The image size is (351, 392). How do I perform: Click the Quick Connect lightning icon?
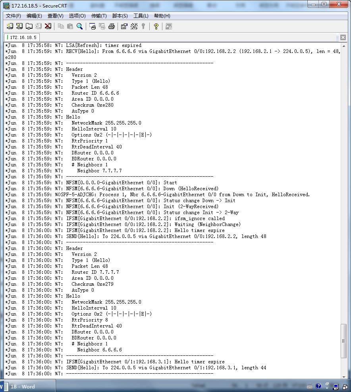[x=19, y=26]
